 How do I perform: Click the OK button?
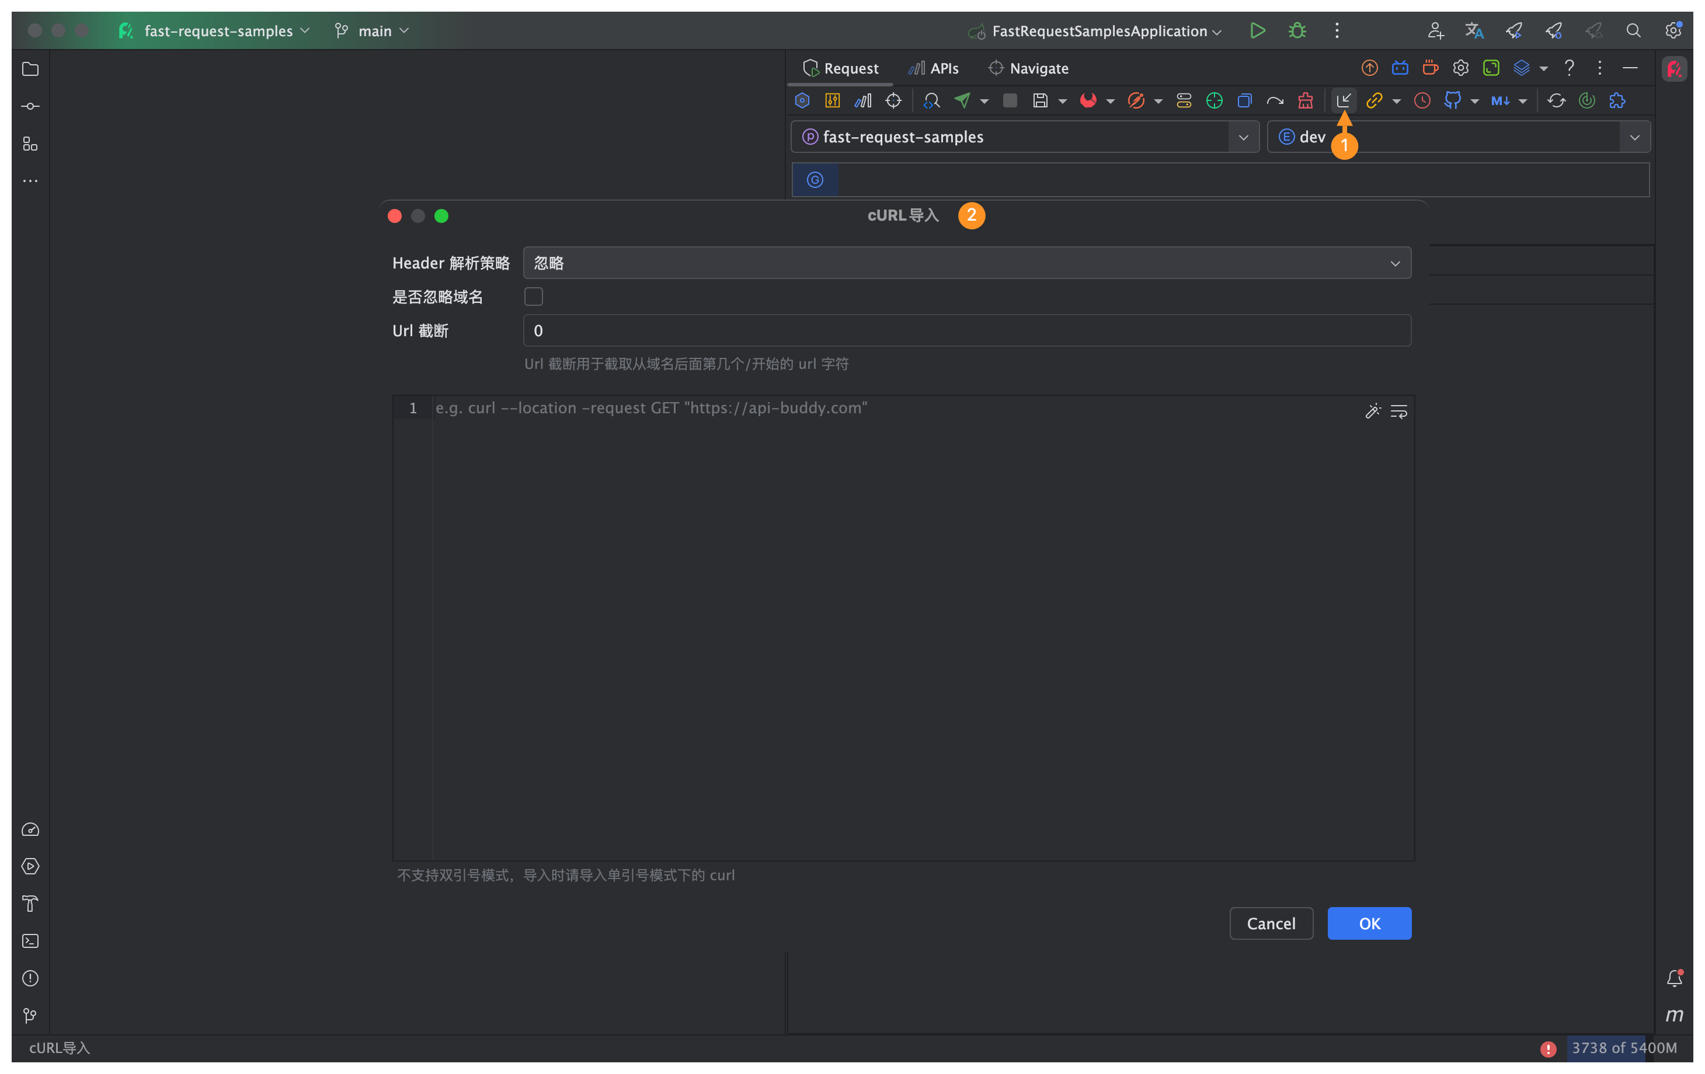(1369, 923)
